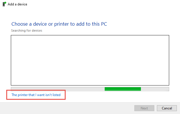
Task: Click the empty left part of progress bar
Action: [58, 89]
